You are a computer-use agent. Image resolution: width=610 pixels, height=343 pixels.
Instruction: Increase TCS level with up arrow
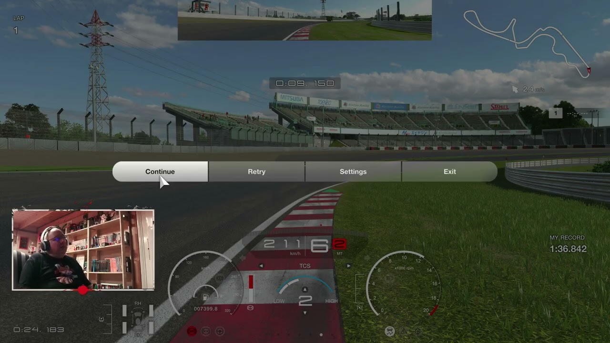[305, 289]
